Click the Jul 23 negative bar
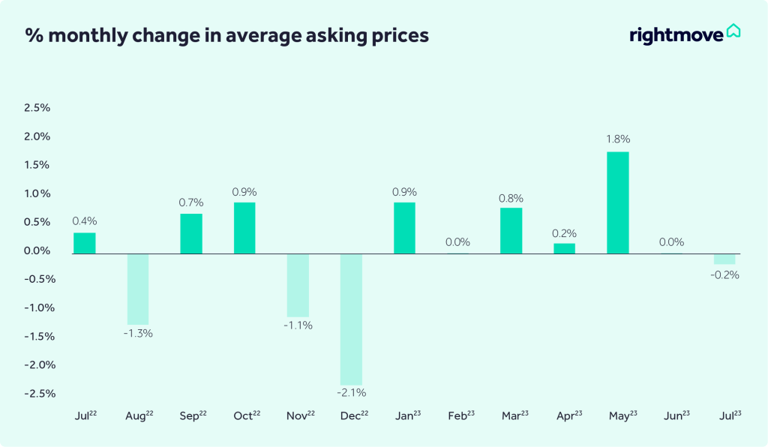The image size is (768, 447). pos(724,259)
